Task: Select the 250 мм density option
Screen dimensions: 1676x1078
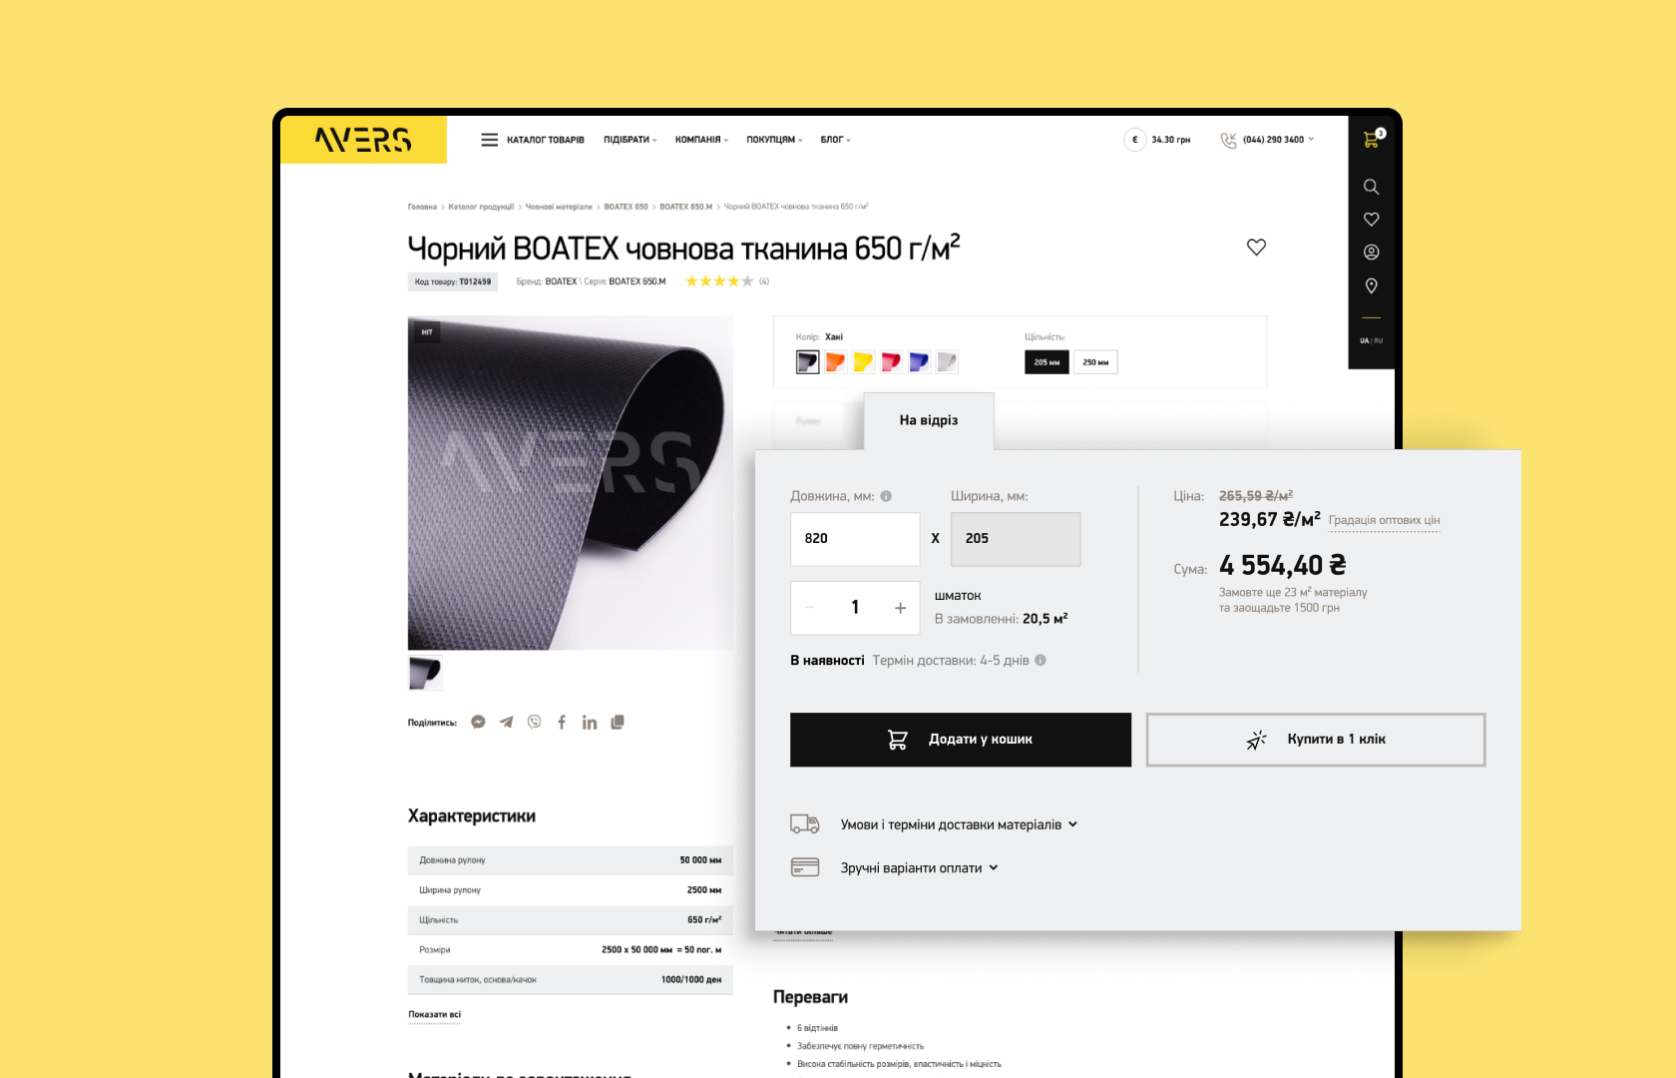Action: pos(1095,362)
